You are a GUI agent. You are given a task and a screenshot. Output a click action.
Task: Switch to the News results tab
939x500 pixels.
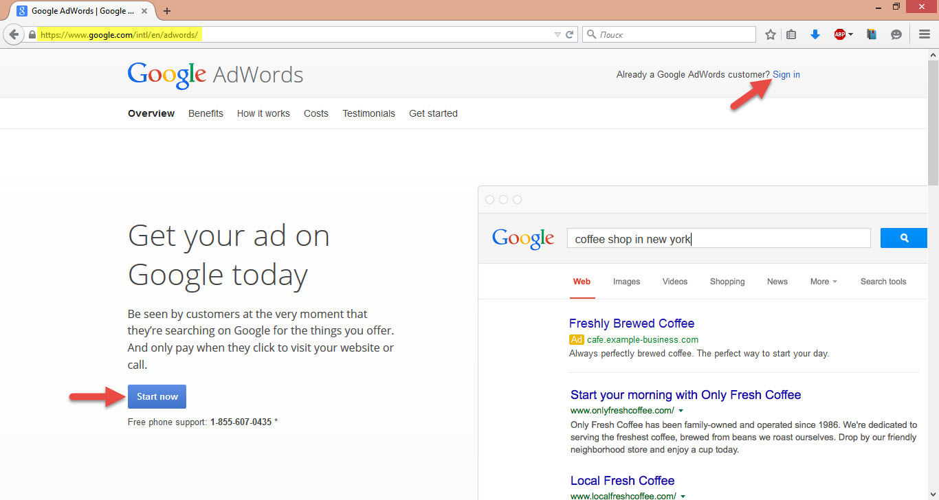click(x=777, y=282)
